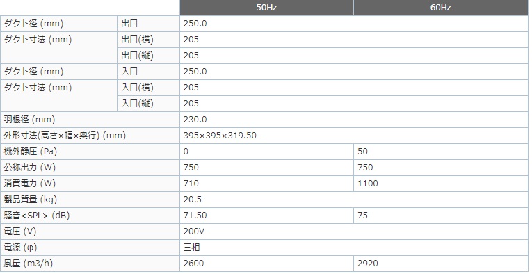This screenshot has height=274, width=532.
Task: Click the 60Hz column header
Action: pos(441,8)
